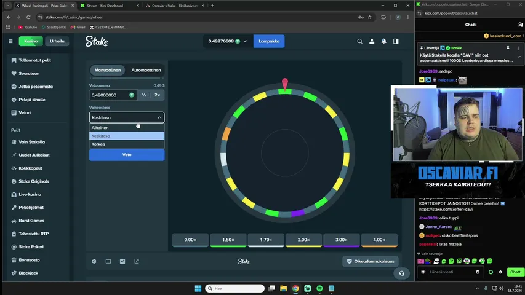The image size is (525, 295).
Task: Click the Lompakko wallet button
Action: 269,41
